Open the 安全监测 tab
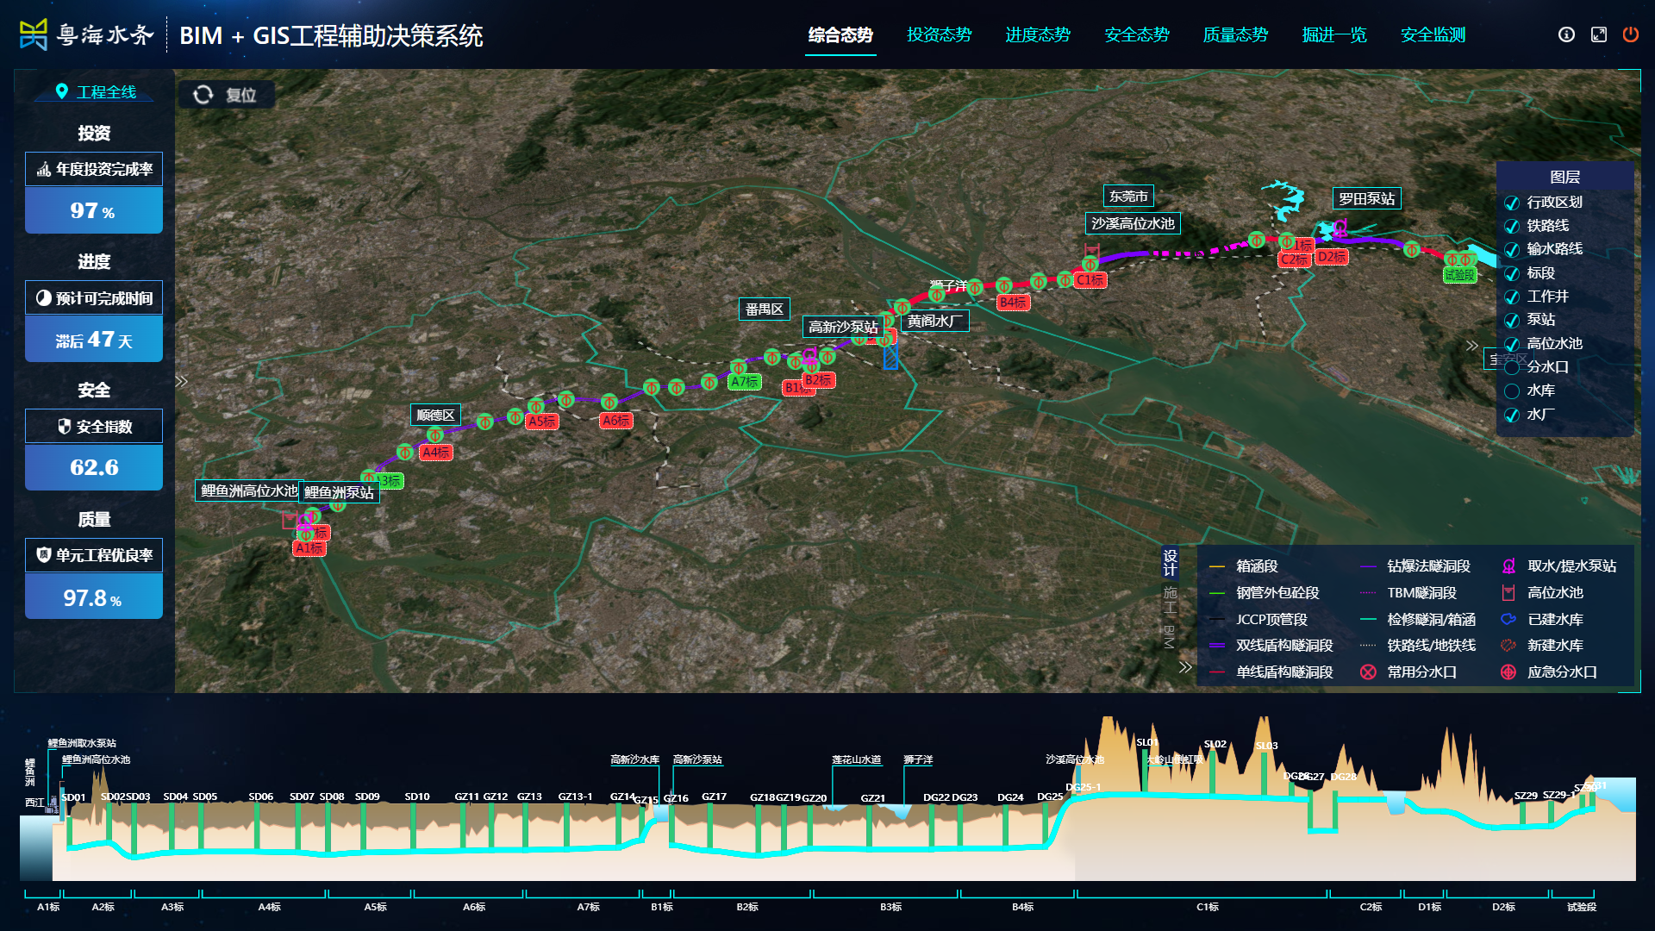The height and width of the screenshot is (931, 1655). (1433, 35)
